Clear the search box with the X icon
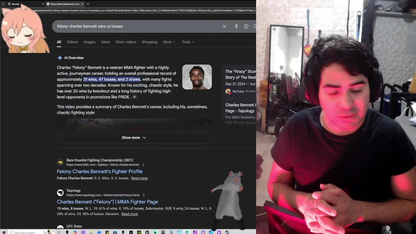The height and width of the screenshot is (234, 416). pos(224,26)
